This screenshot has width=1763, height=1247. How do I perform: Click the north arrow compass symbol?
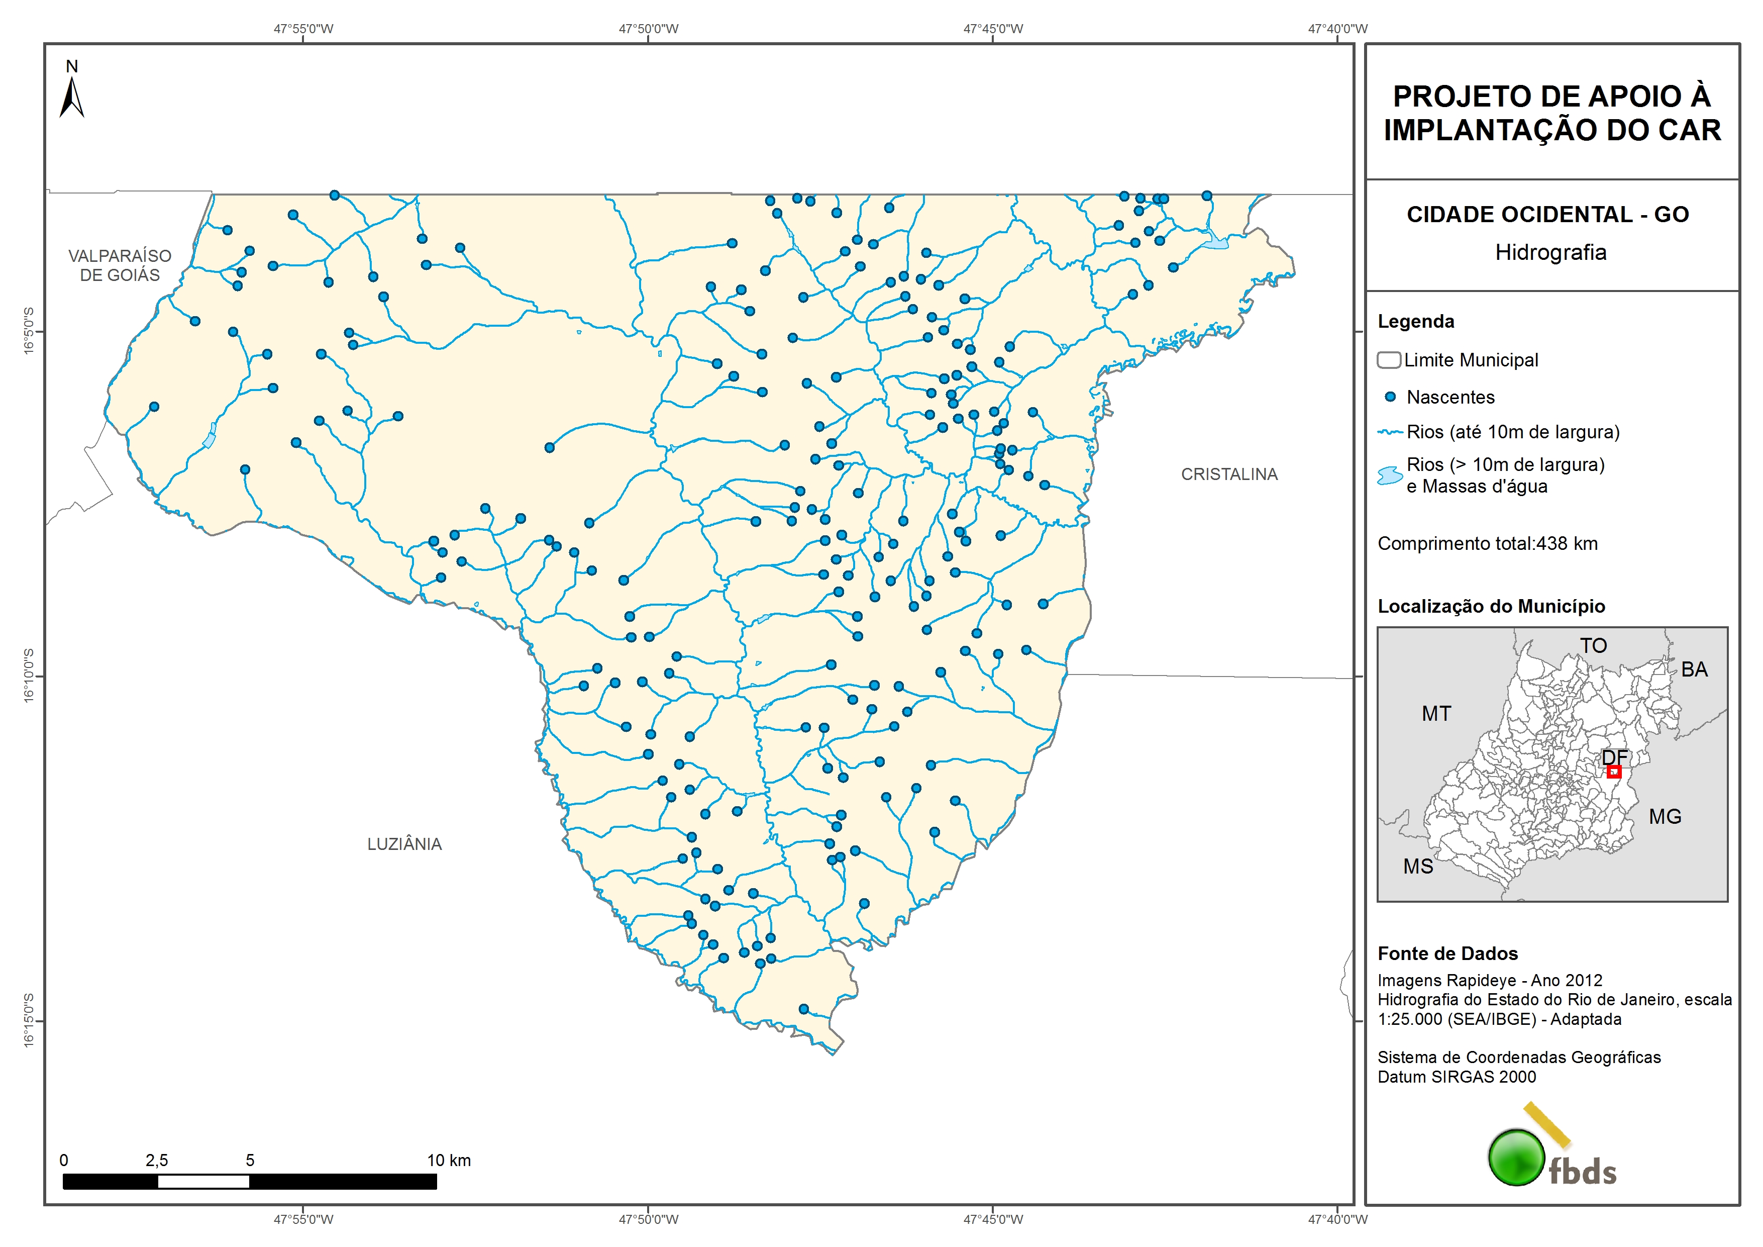71,97
